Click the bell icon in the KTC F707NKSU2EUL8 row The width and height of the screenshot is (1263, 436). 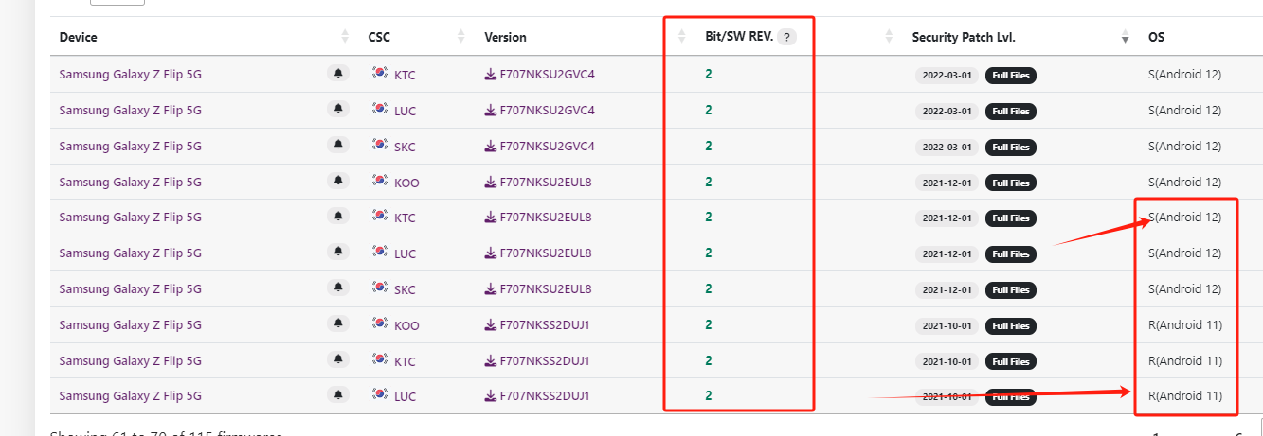tap(338, 216)
